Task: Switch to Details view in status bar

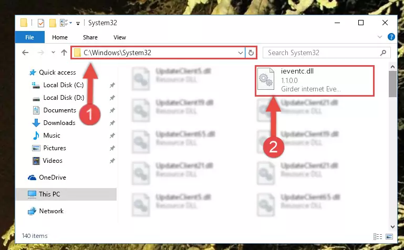Action: [377, 236]
